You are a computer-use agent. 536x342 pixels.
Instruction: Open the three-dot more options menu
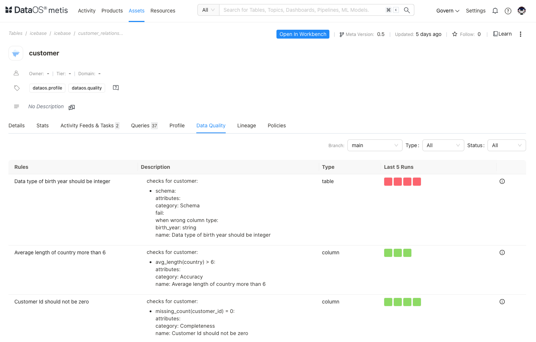[520, 34]
